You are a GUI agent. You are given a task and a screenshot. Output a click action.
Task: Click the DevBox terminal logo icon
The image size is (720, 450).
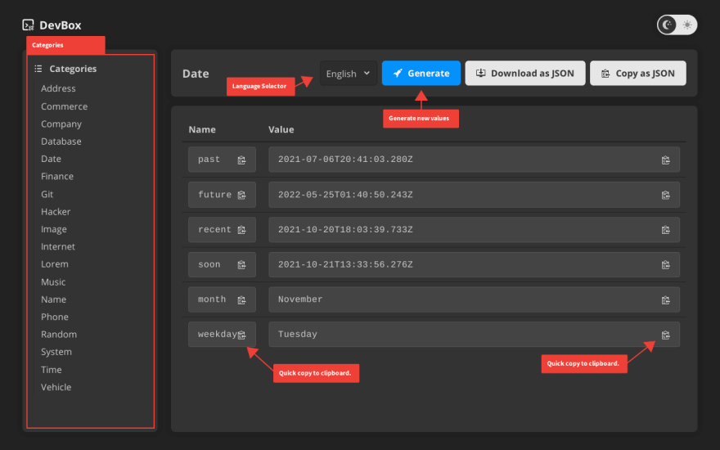click(x=28, y=25)
